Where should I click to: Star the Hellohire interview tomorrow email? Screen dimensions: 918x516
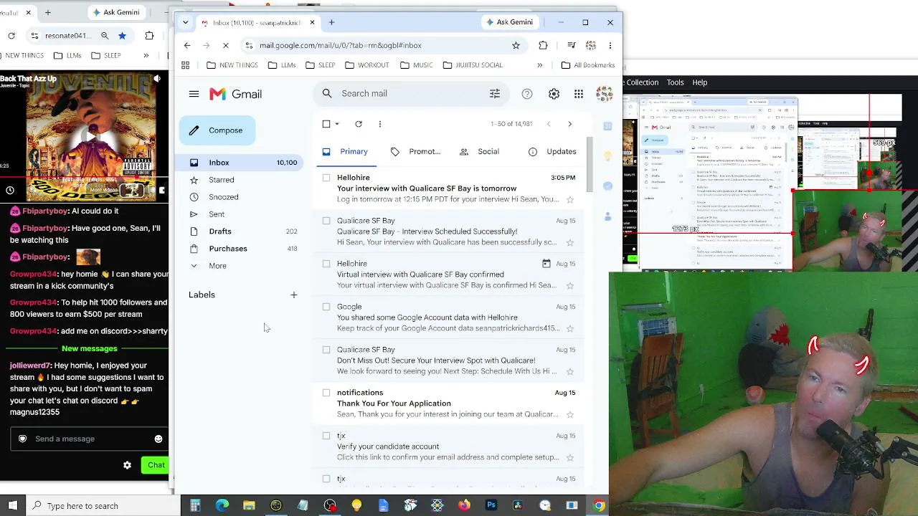click(x=570, y=199)
